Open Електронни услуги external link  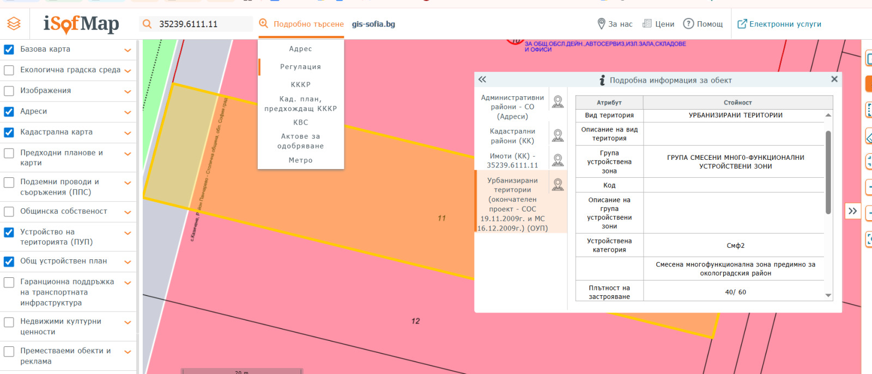[x=779, y=24]
